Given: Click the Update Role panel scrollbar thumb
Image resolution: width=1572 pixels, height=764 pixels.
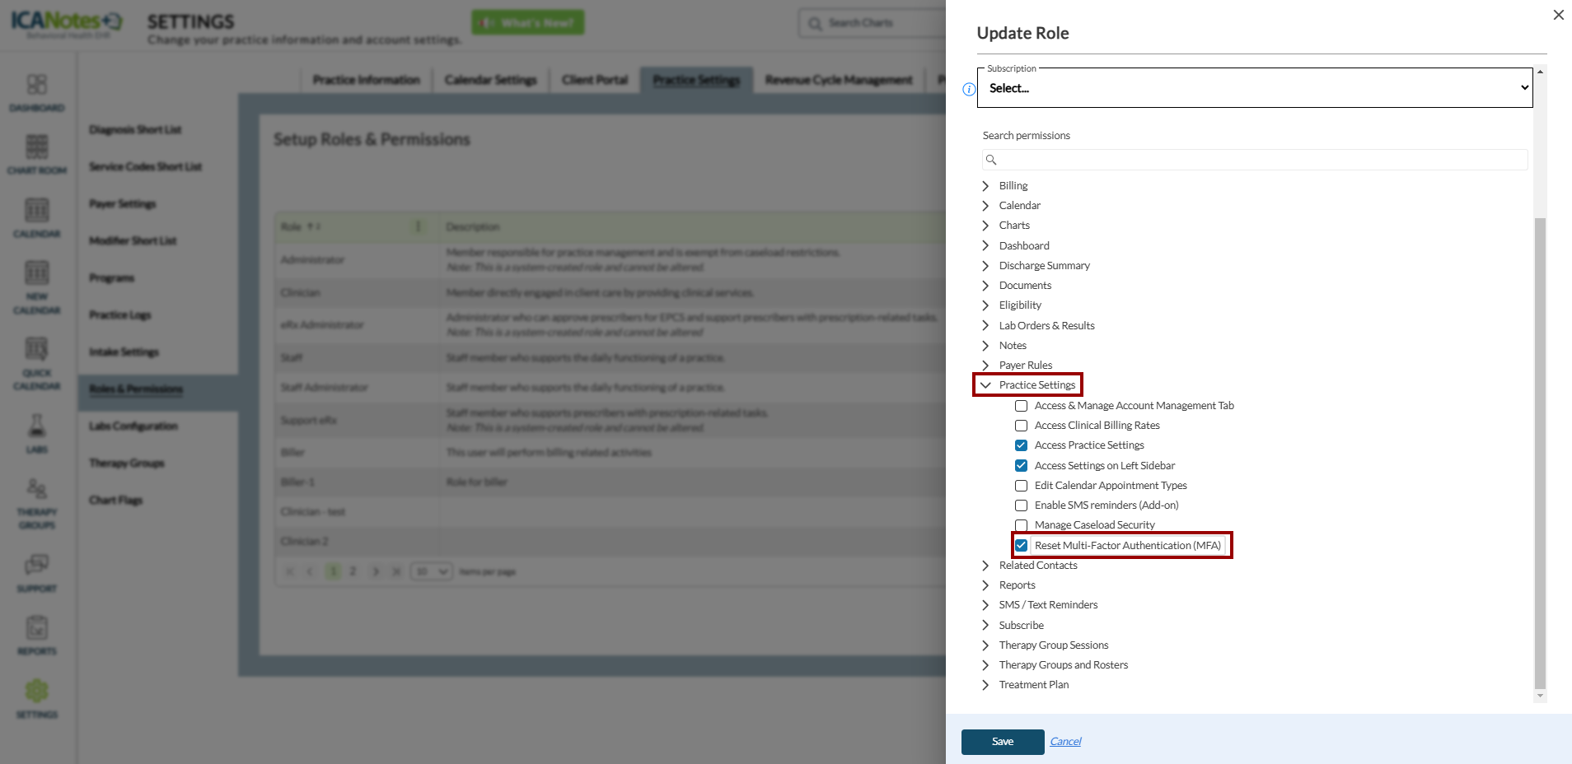Looking at the screenshot, I should tap(1540, 453).
